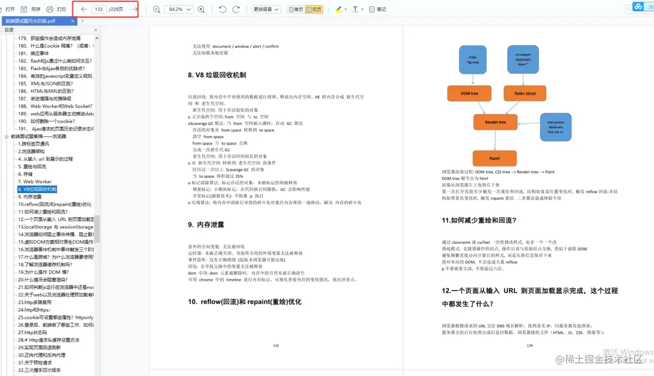Open outline item 13.localStorage 与 sessionStorage
This screenshot has height=376, width=654.
pos(56,227)
